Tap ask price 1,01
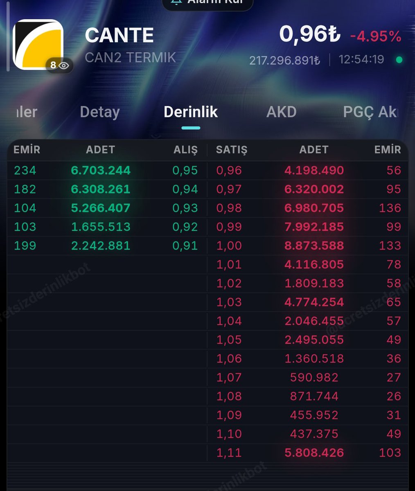The height and width of the screenshot is (491, 415). 229,264
